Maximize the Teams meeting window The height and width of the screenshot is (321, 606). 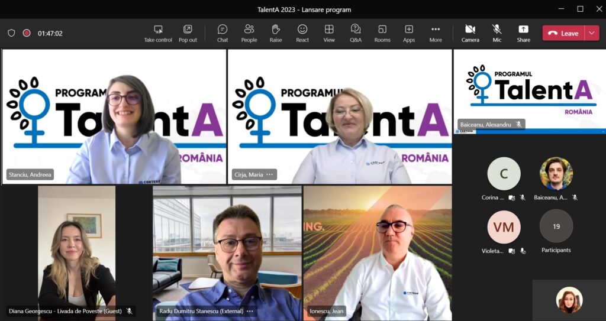point(580,9)
